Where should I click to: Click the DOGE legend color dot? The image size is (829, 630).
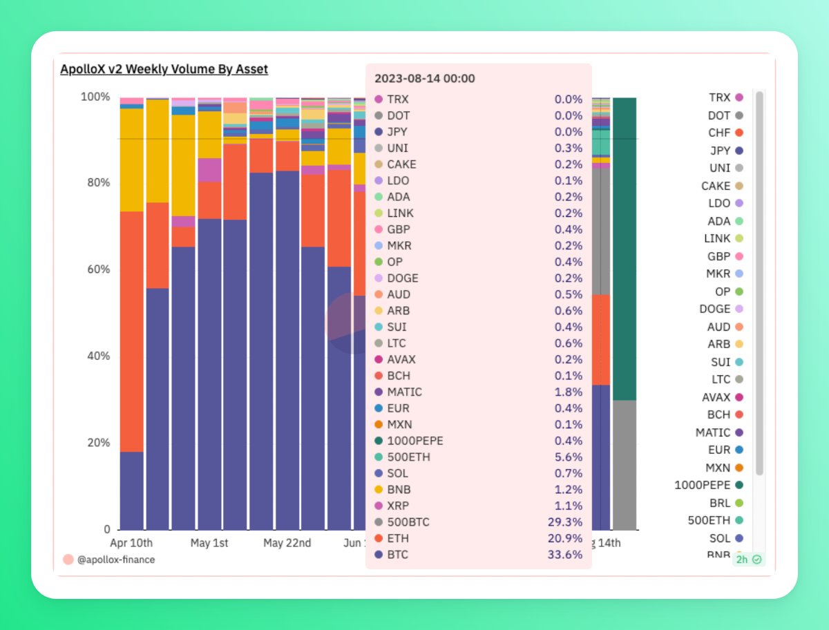[x=739, y=309]
